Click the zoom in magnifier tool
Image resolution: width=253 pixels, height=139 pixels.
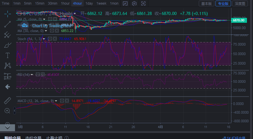8,111
